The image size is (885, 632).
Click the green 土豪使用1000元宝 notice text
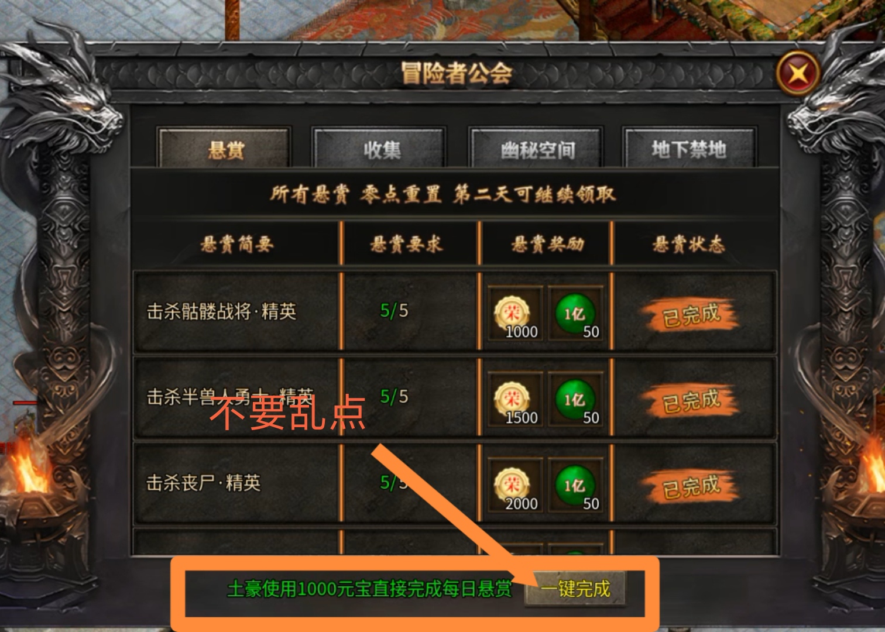coord(369,589)
